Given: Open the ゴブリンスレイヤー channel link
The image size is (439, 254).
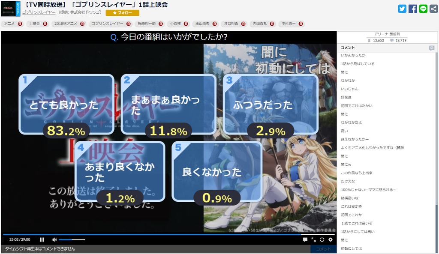Looking at the screenshot, I should click(x=39, y=12).
